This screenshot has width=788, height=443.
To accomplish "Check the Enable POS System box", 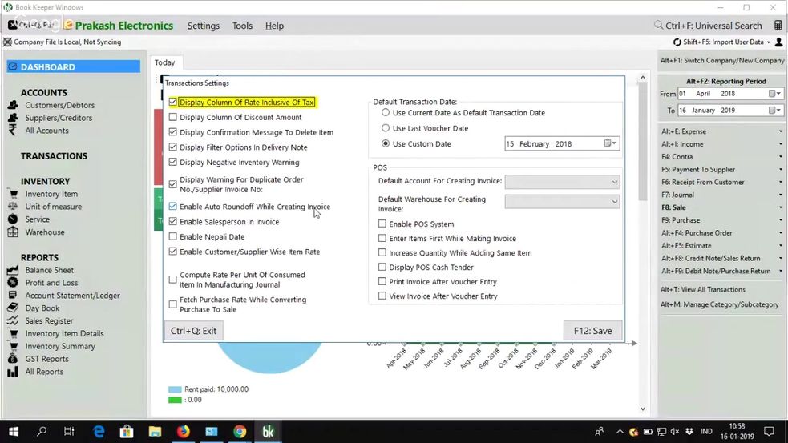I will (382, 224).
